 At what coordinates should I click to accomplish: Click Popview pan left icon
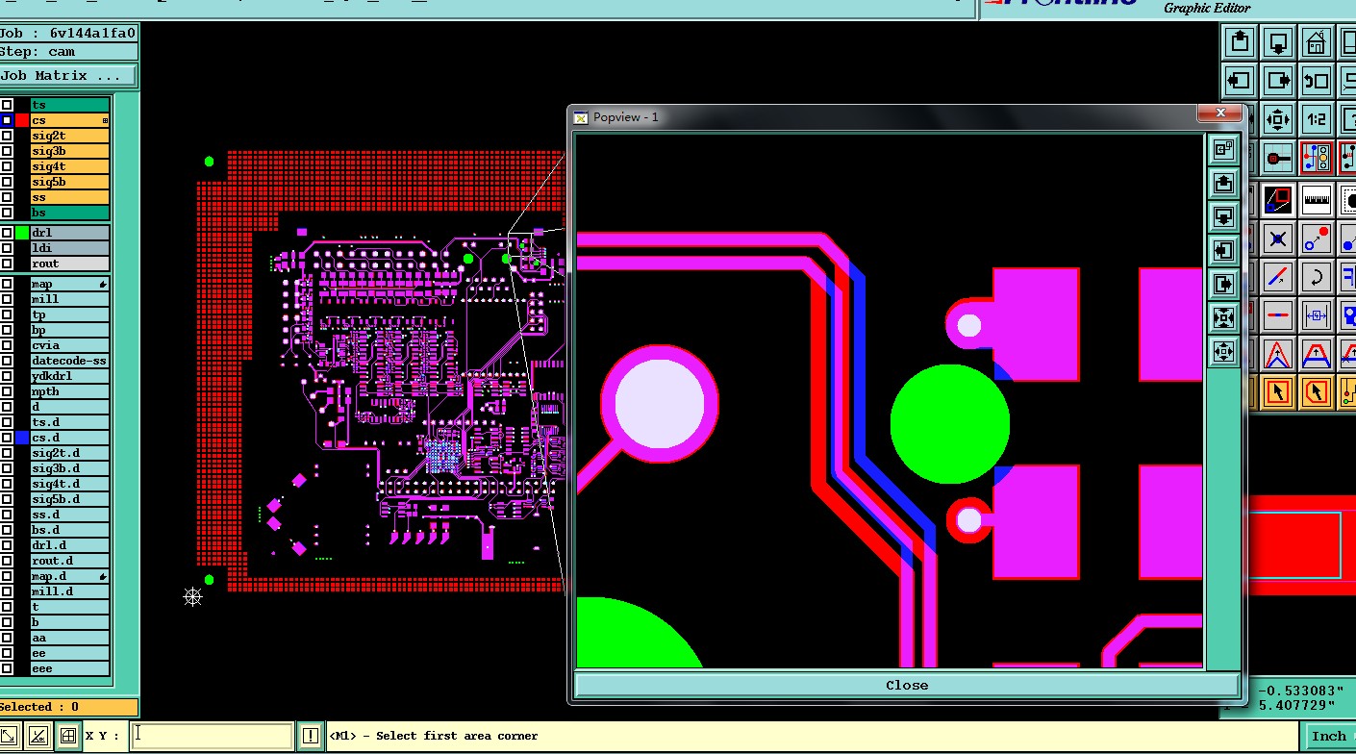coord(1223,250)
